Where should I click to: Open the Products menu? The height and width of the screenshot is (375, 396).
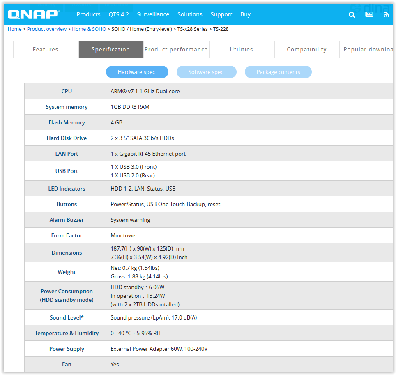click(x=88, y=14)
